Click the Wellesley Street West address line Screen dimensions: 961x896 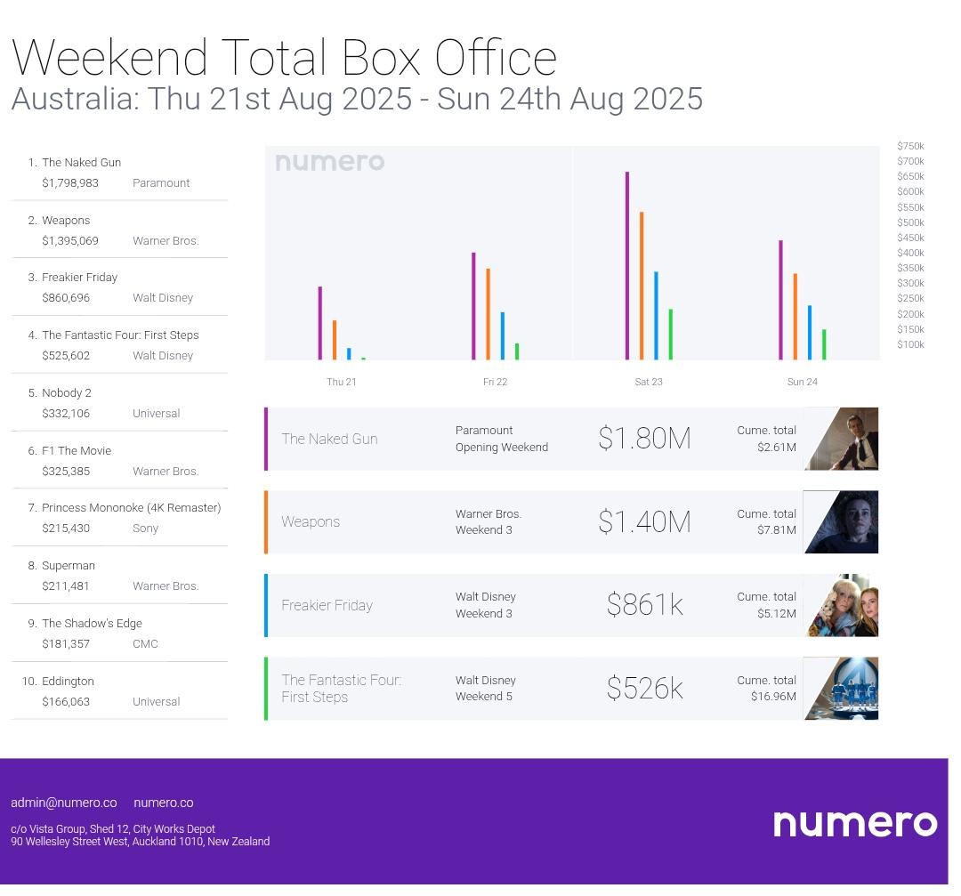(140, 842)
